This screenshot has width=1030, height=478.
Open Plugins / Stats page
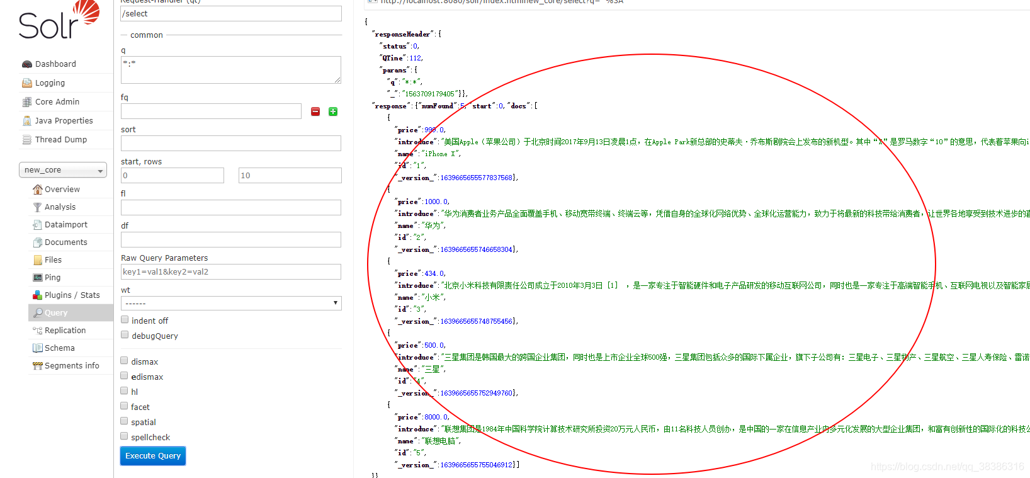[x=72, y=295]
